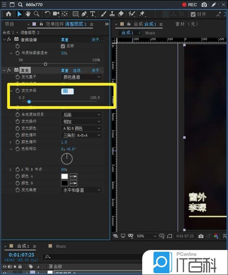
Task: Select the Puppet Pin tool
Action: 142,14
